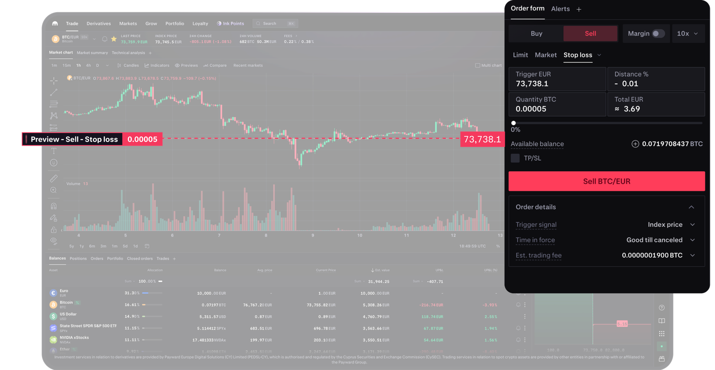Select the ruler measure tool

(x=54, y=178)
